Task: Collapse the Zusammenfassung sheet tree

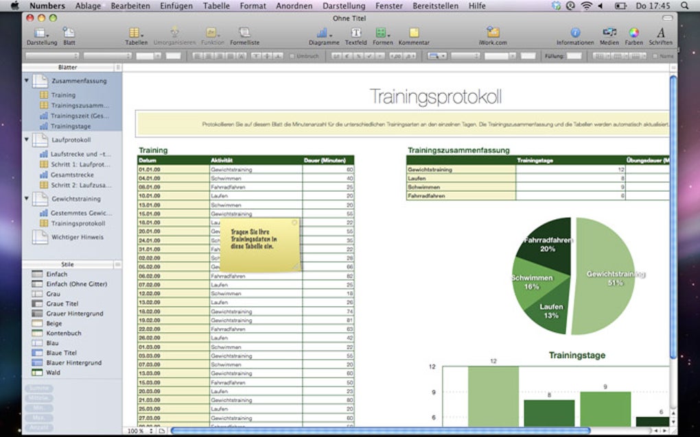Action: (x=27, y=81)
